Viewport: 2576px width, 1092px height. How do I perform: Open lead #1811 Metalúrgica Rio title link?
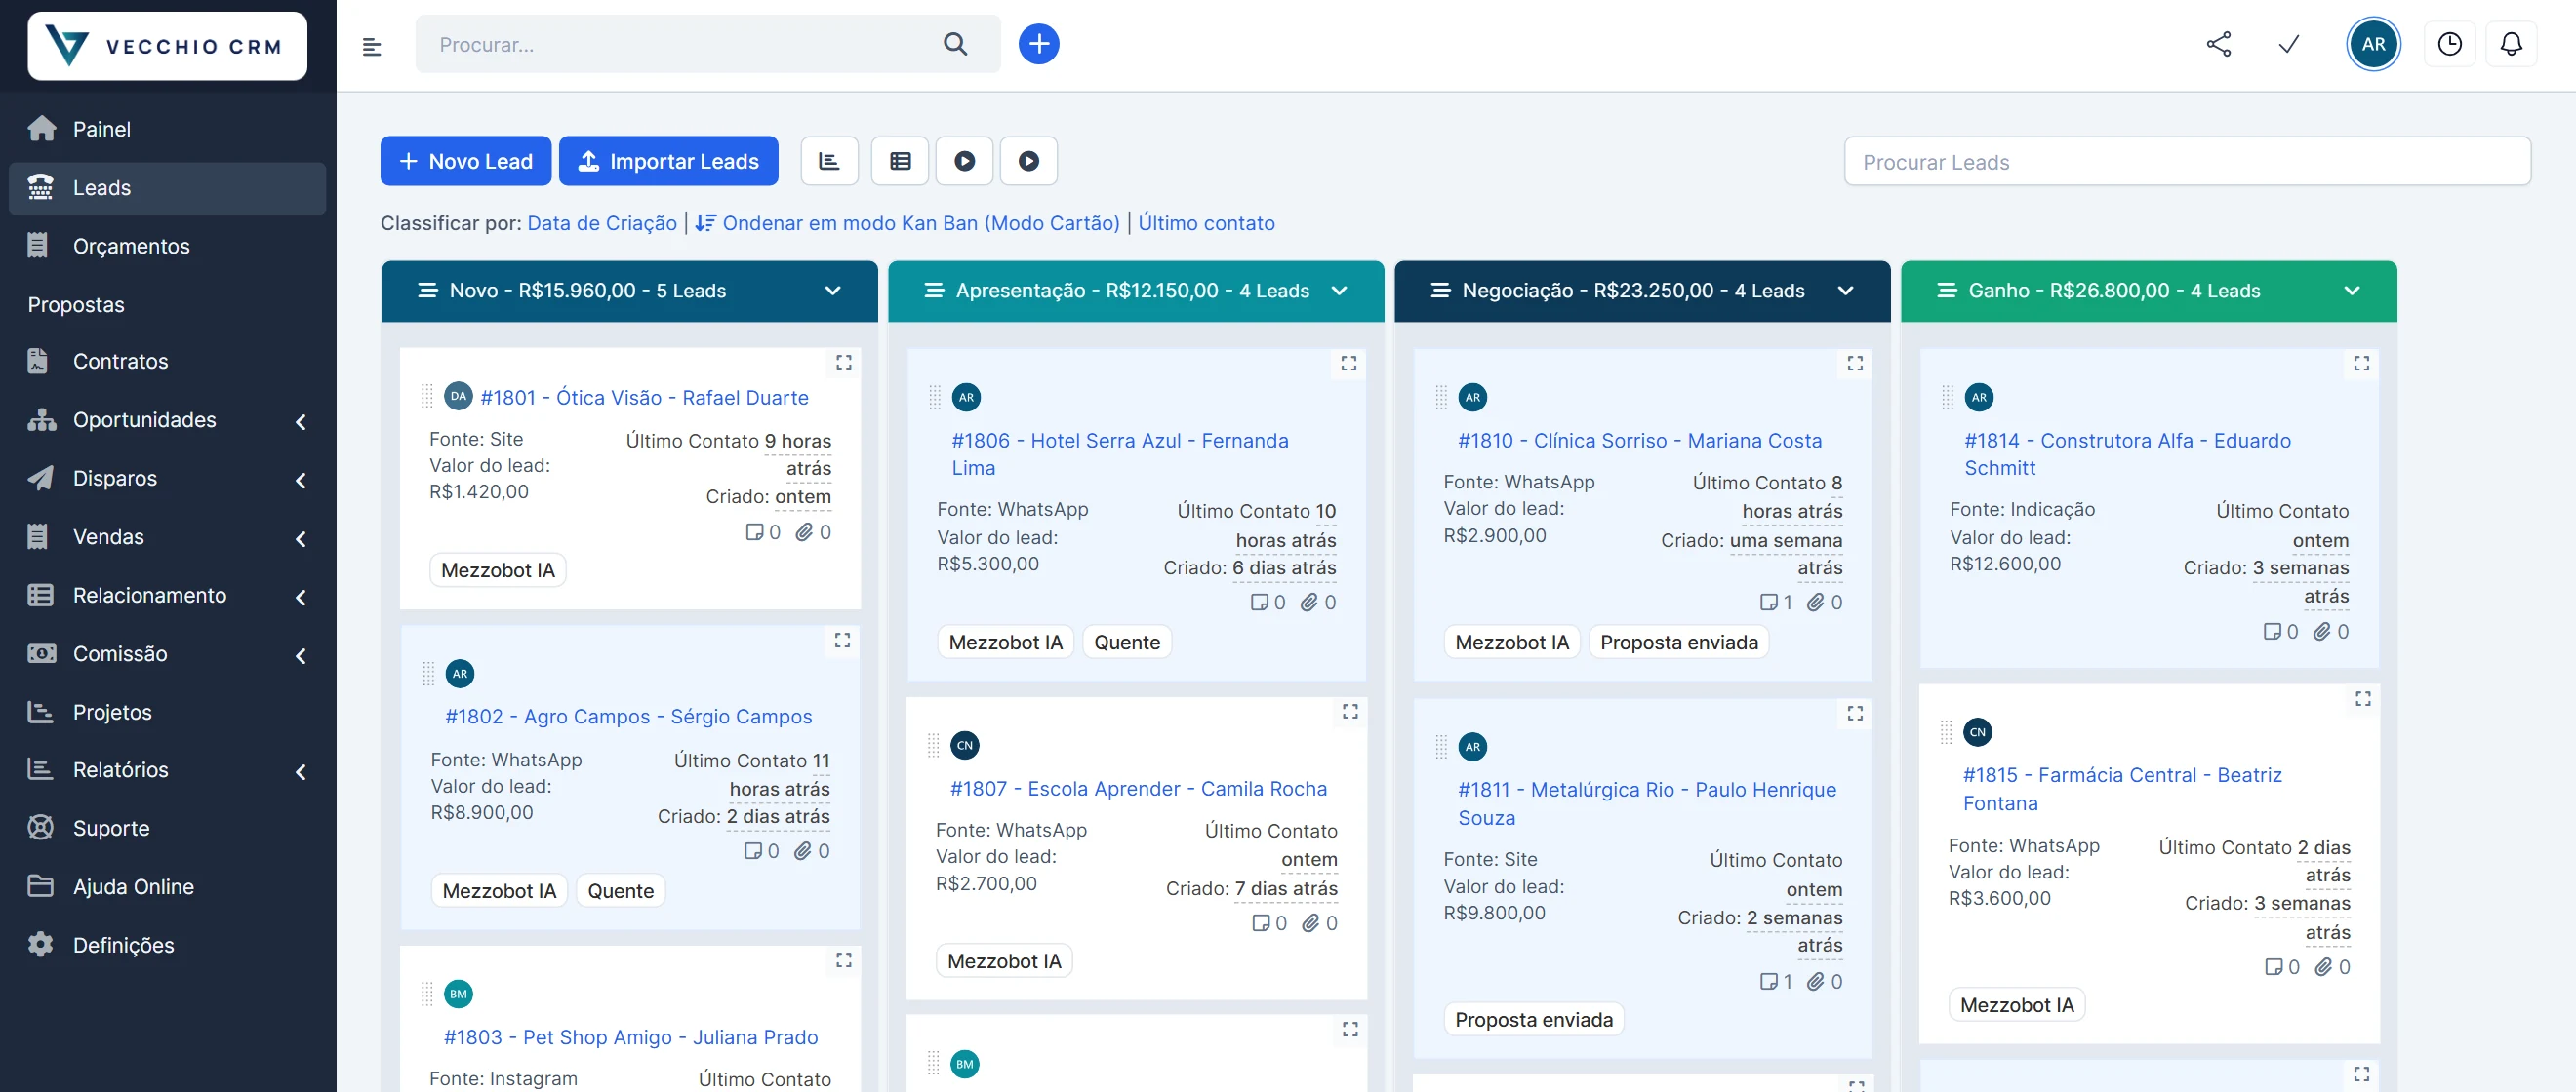(1646, 803)
